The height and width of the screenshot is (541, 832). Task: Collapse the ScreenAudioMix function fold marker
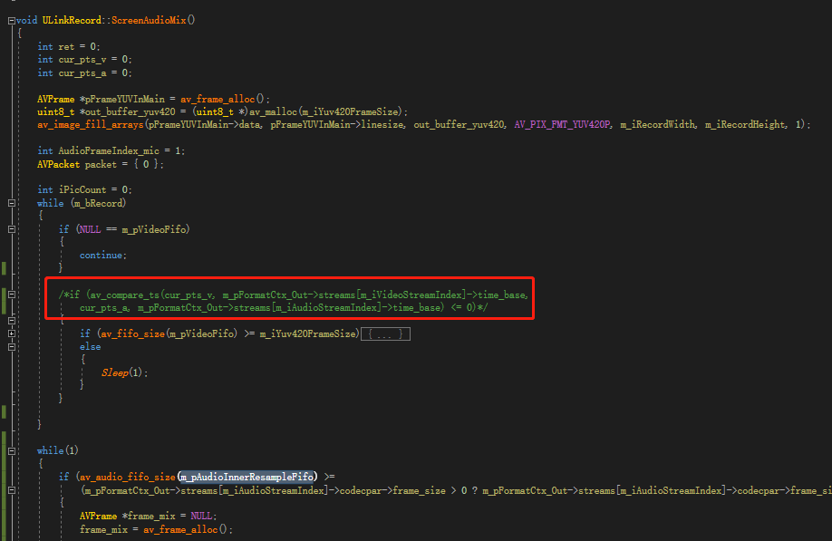click(x=12, y=21)
